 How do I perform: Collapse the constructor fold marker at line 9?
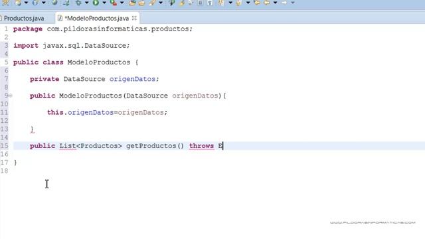pyautogui.click(x=10, y=96)
